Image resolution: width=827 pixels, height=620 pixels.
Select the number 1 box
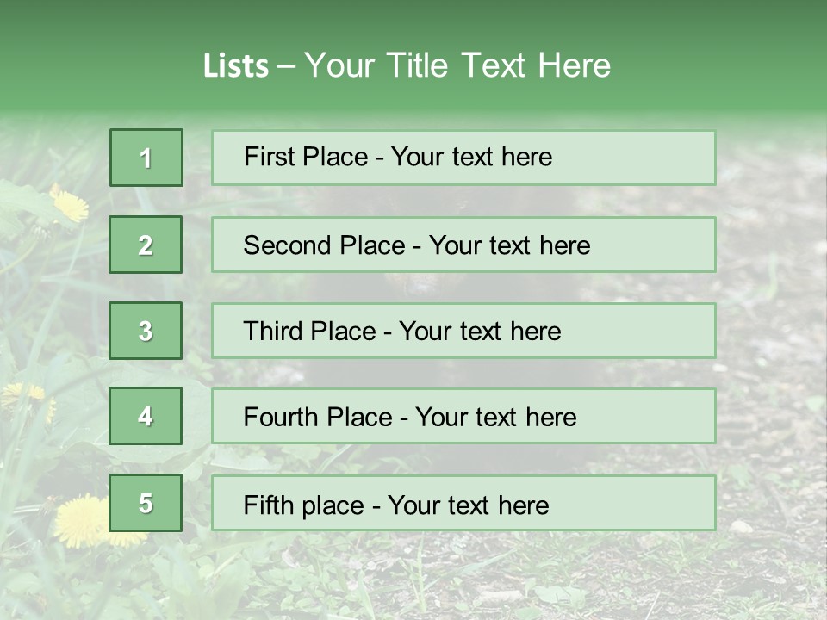pyautogui.click(x=146, y=158)
